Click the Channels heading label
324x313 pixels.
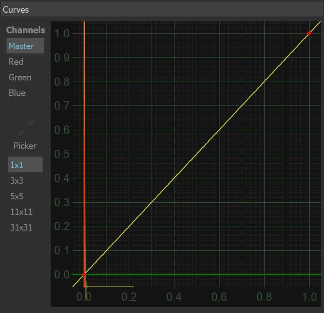pyautogui.click(x=26, y=30)
